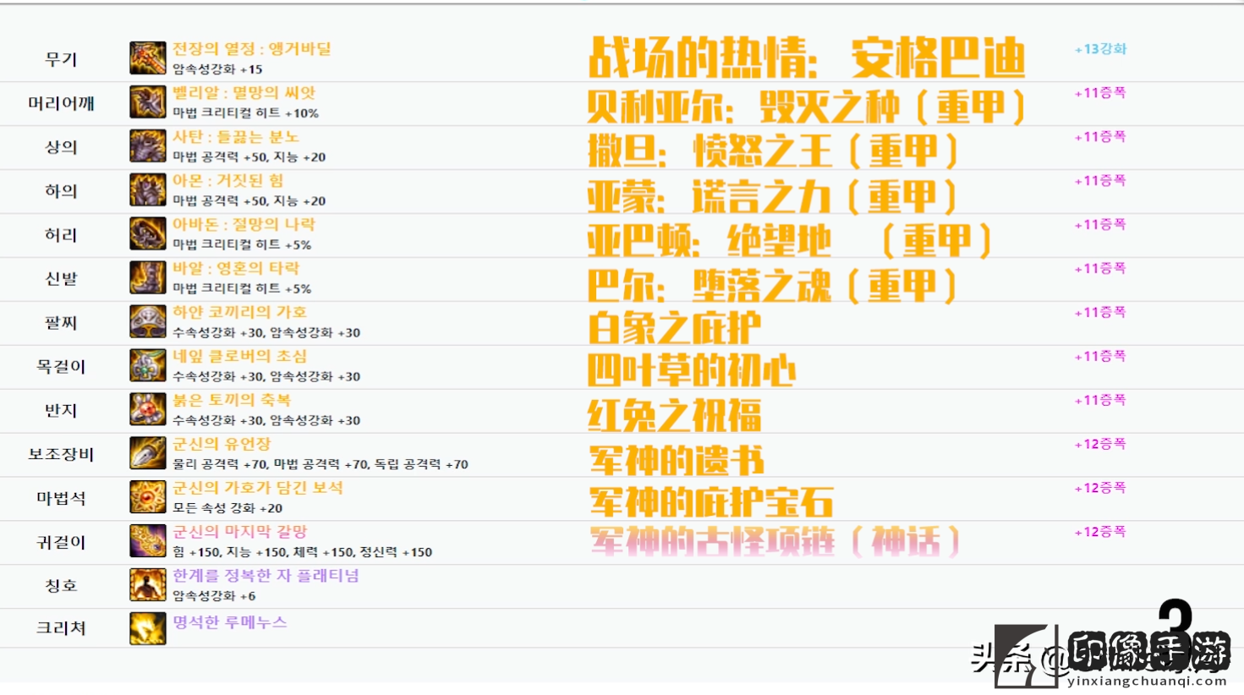Viewport: 1244px width, 695px height.
Task: Select the 칭호 slot label
Action: coord(61,587)
